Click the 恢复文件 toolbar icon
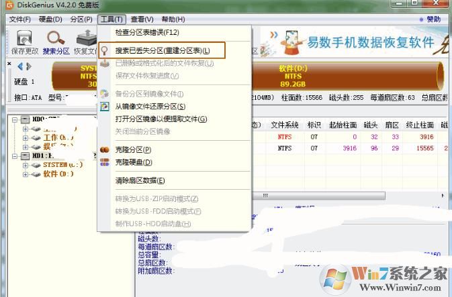452x297 pixels. 85,41
